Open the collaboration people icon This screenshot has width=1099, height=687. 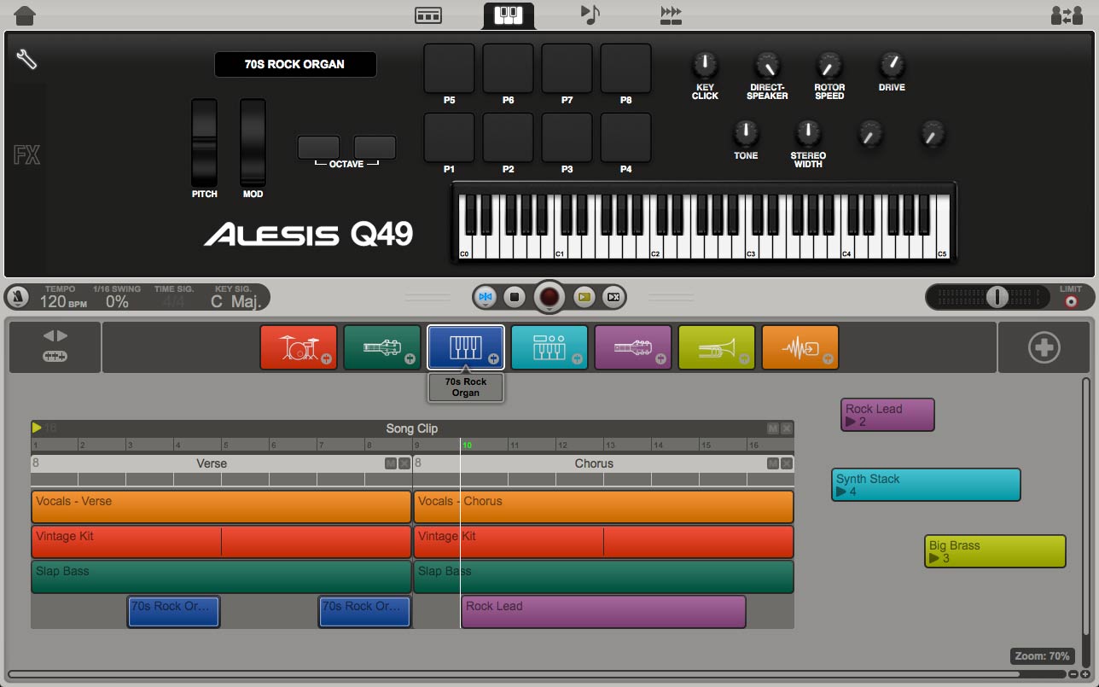[x=1067, y=15]
